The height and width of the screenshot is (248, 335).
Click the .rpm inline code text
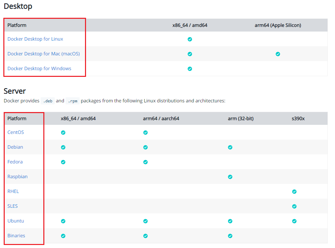[x=73, y=101]
